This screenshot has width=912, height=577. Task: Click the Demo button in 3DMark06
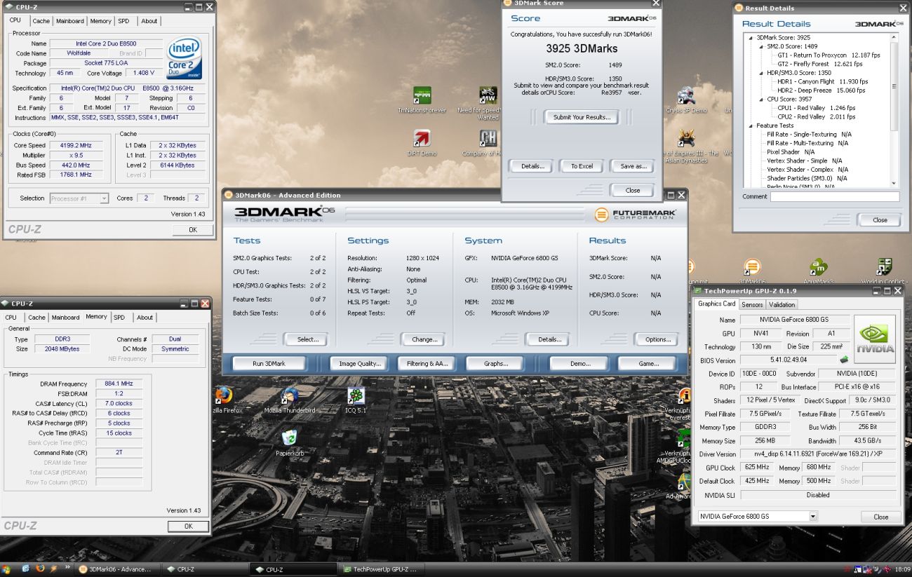(x=579, y=363)
